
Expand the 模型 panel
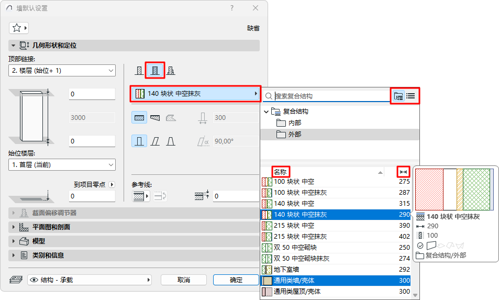pos(14,241)
